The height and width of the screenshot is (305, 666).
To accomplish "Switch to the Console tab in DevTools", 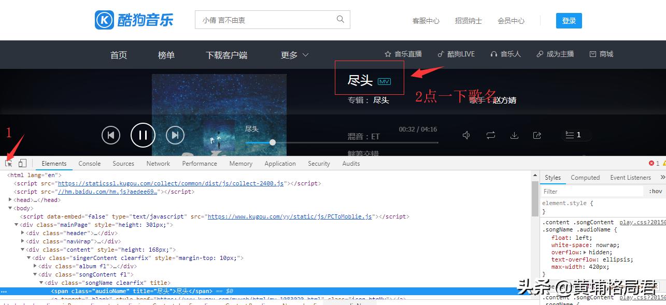I will pos(89,163).
